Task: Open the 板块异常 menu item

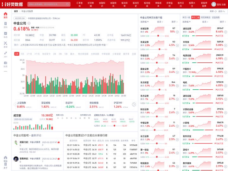Action: pyautogui.click(x=124, y=4)
